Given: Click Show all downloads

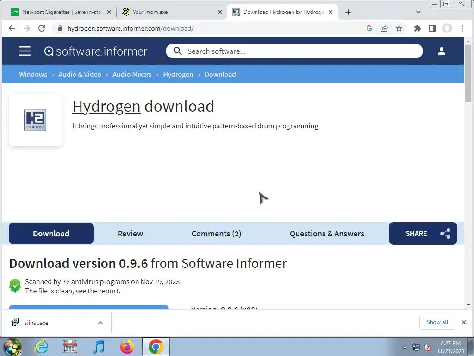Looking at the screenshot, I should [x=437, y=322].
